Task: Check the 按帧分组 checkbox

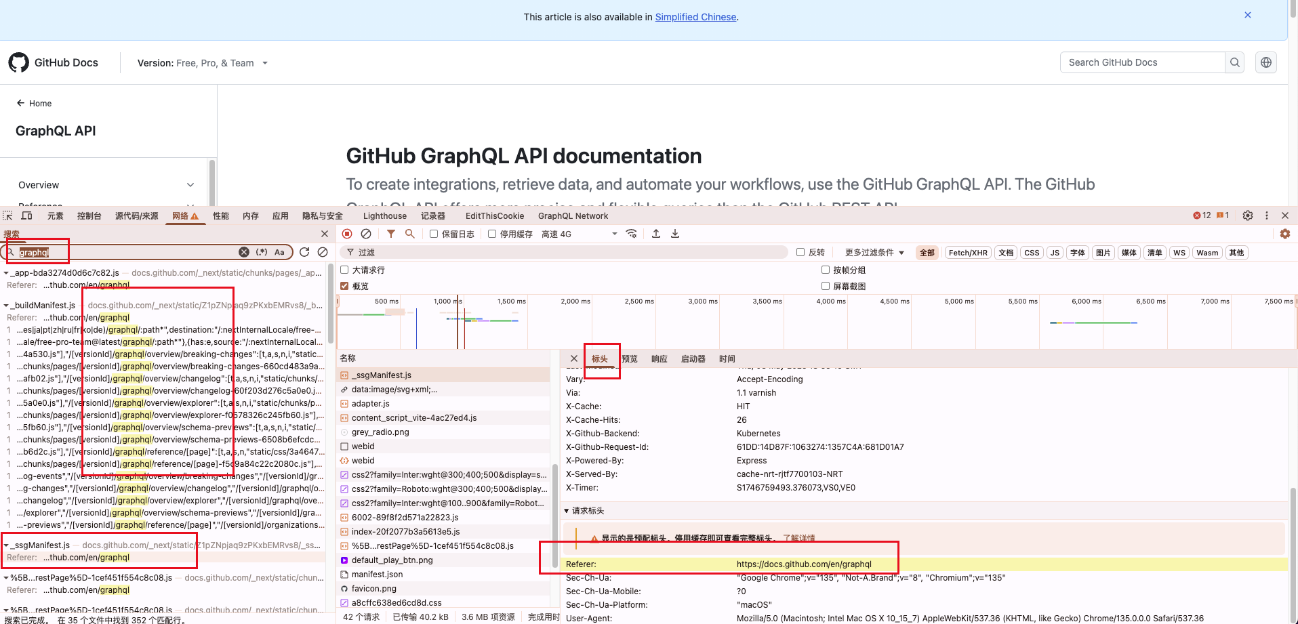Action: pos(826,270)
